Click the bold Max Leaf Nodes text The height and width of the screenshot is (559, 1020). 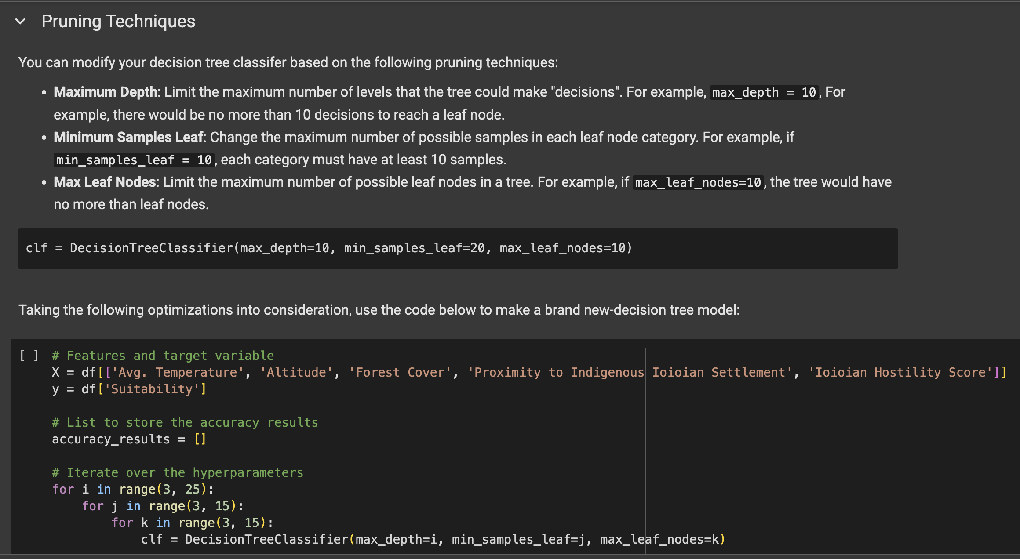(x=105, y=182)
